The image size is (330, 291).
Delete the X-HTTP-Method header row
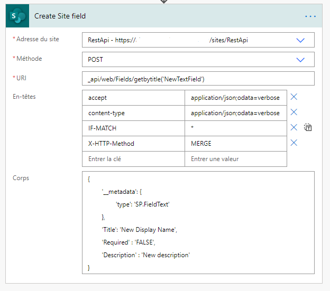(294, 143)
